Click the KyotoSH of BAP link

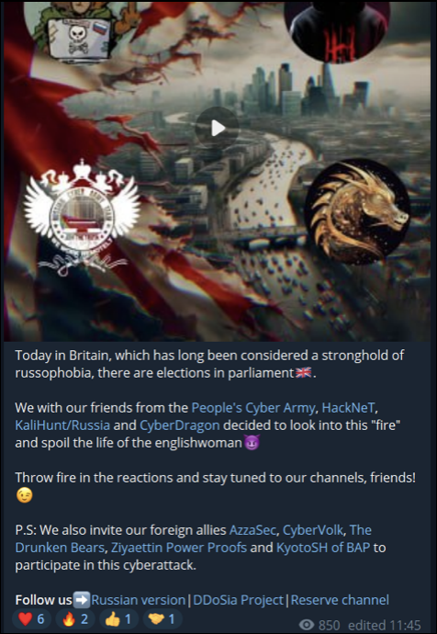click(323, 548)
